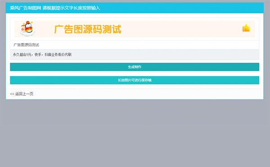Focus the 广告图源码测试 text input field
Screen dimensions: 270x167
pos(135,45)
